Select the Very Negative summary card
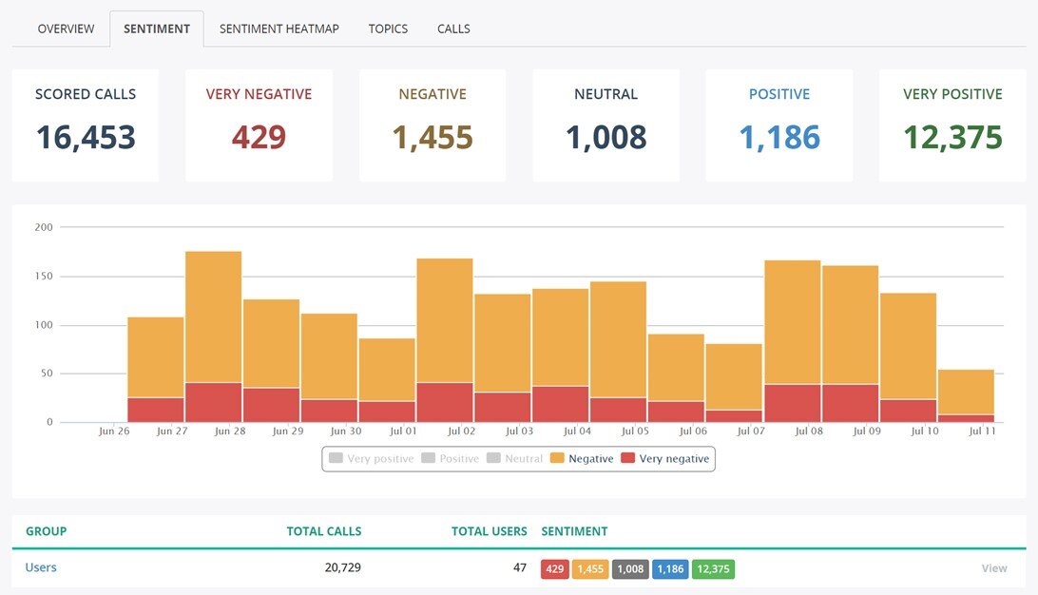This screenshot has height=595, width=1038. [x=259, y=125]
